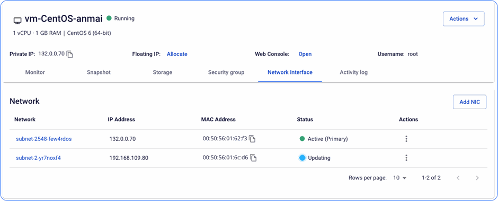Open the Actions dropdown for the VM
The image size is (498, 201).
464,19
